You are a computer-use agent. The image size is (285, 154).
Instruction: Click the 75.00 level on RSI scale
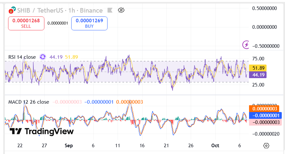[x=258, y=58]
